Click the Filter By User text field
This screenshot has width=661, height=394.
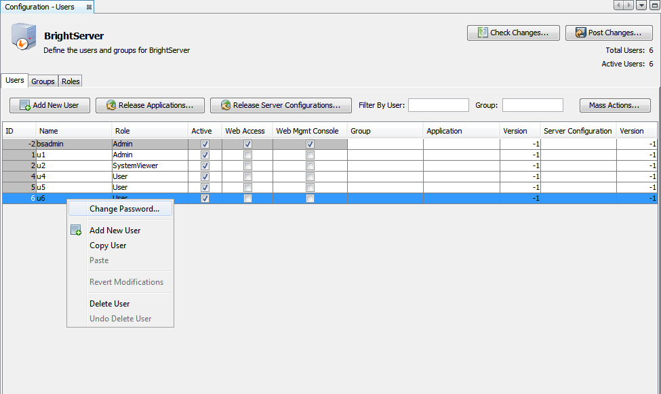[x=438, y=105]
